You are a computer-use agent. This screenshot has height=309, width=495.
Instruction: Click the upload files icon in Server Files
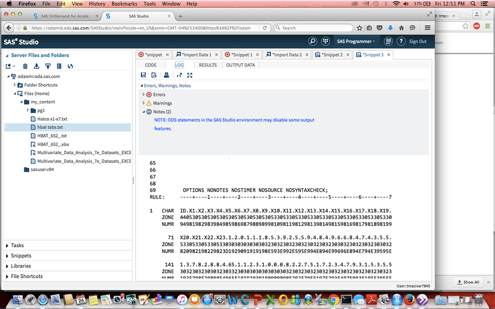tap(48, 66)
